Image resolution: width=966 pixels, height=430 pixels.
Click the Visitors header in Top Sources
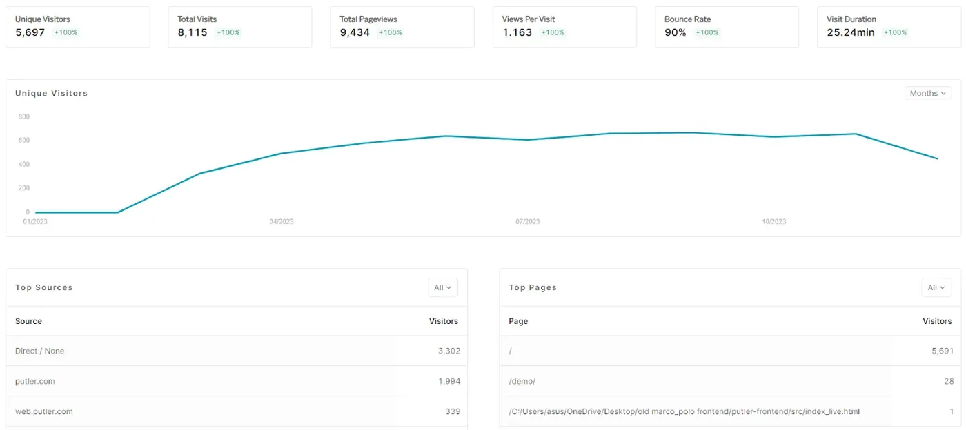coord(444,321)
